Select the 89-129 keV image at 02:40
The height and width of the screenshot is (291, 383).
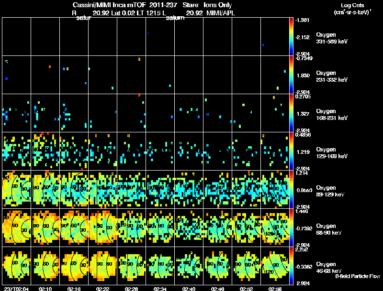click(189, 189)
